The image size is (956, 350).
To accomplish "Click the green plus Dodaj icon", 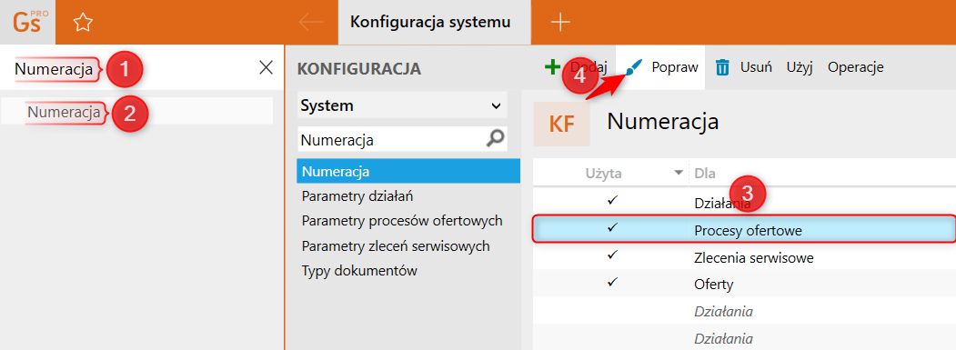I will point(552,67).
